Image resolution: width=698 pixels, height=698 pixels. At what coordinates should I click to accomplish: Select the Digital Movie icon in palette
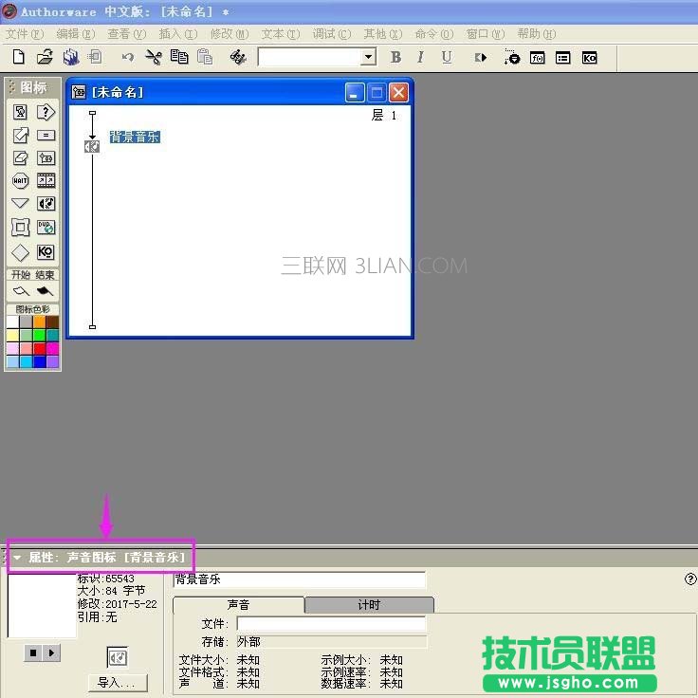coord(46,180)
